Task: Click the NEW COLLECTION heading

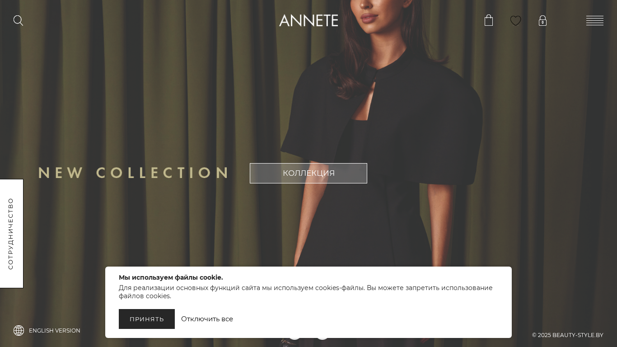Action: click(133, 173)
